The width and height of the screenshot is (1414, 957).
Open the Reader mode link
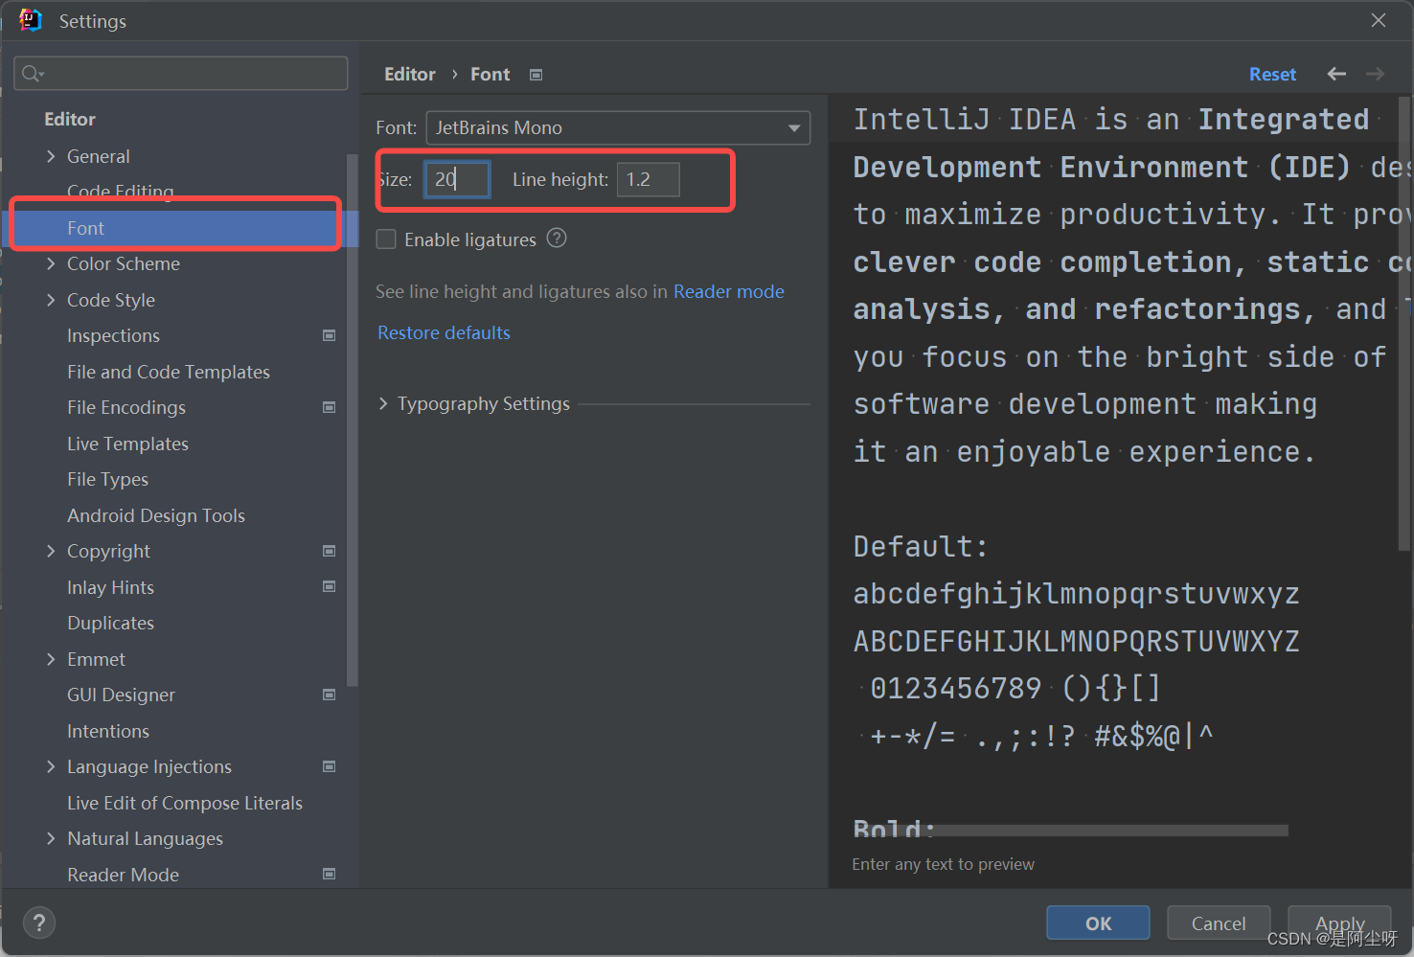click(x=728, y=291)
